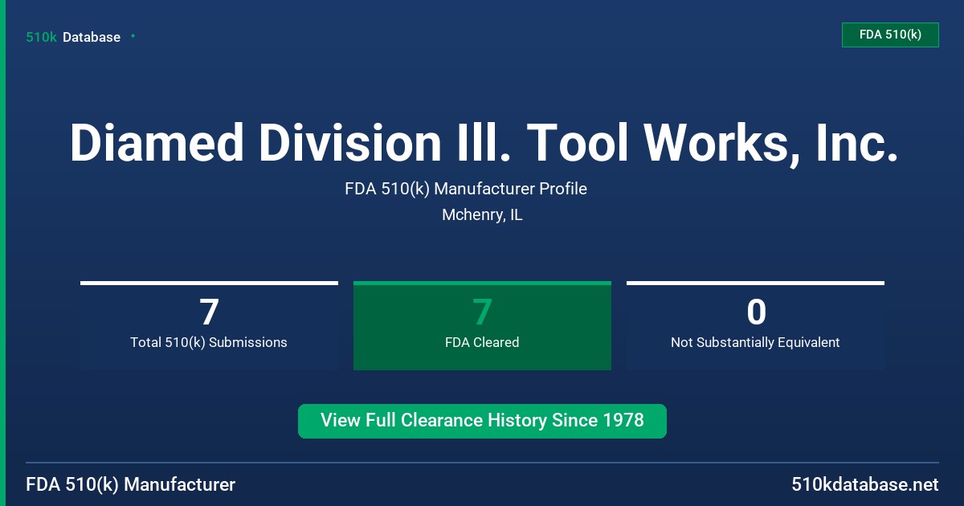The width and height of the screenshot is (964, 506).
Task: Open the FDA Cleared stat card
Action: (482, 325)
